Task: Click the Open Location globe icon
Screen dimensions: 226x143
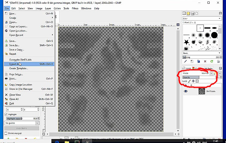Action: [x=6, y=31]
